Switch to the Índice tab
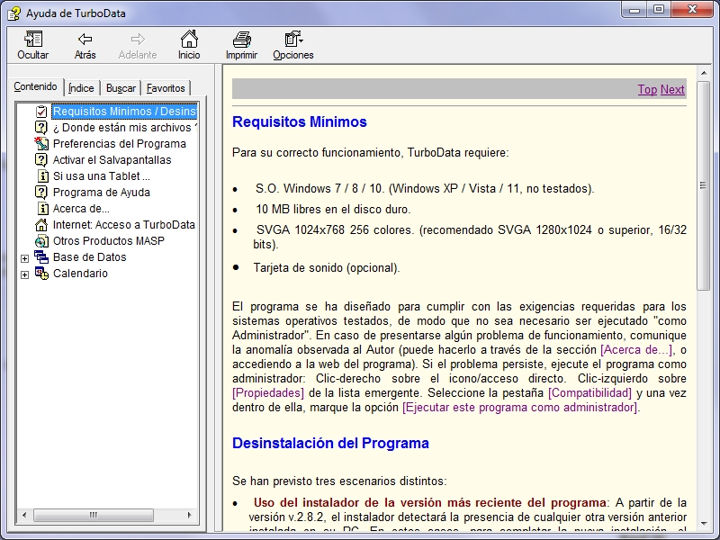 pyautogui.click(x=81, y=88)
